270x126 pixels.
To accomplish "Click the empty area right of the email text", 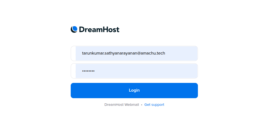I will coord(181,53).
